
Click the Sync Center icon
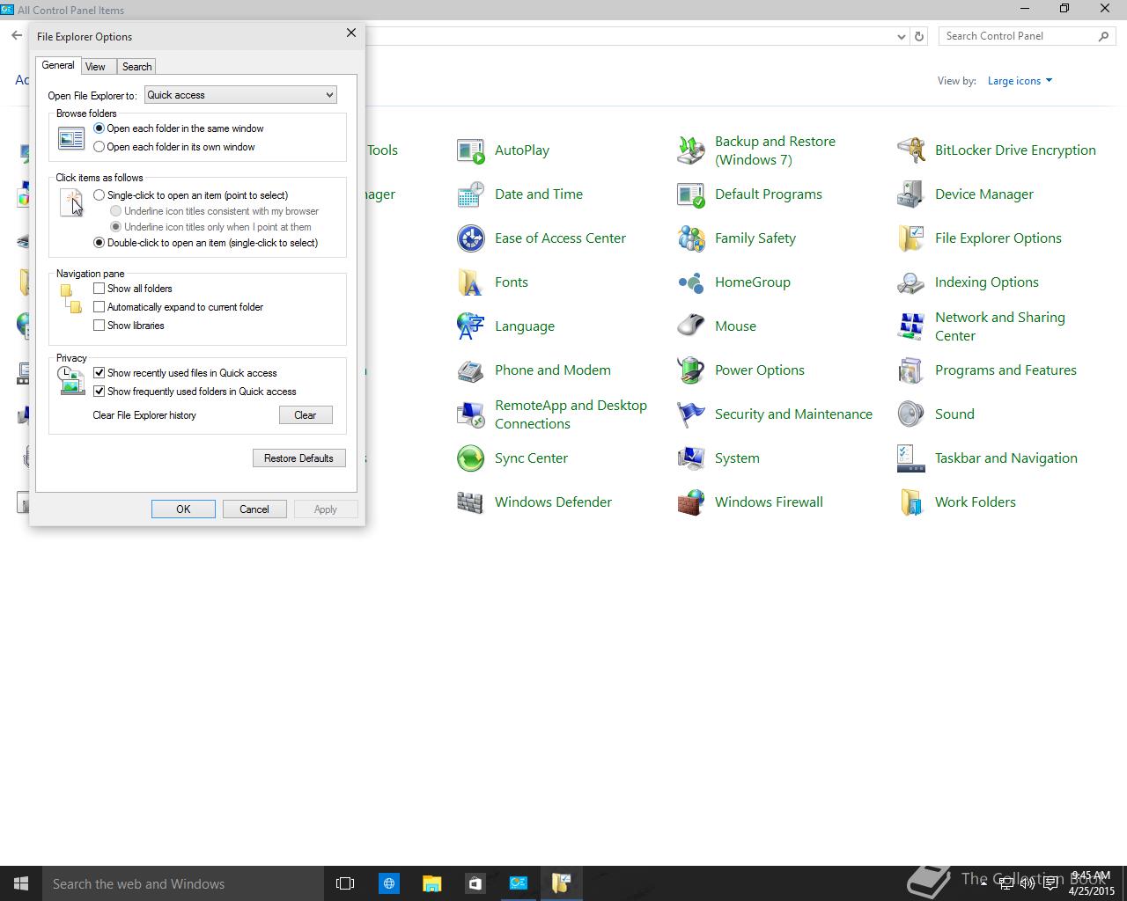click(470, 458)
